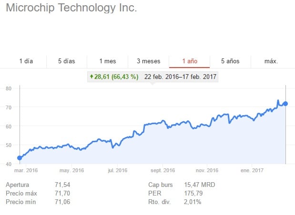Click the Apertura value 71,54
This screenshot has height=215, width=295.
tap(62, 185)
